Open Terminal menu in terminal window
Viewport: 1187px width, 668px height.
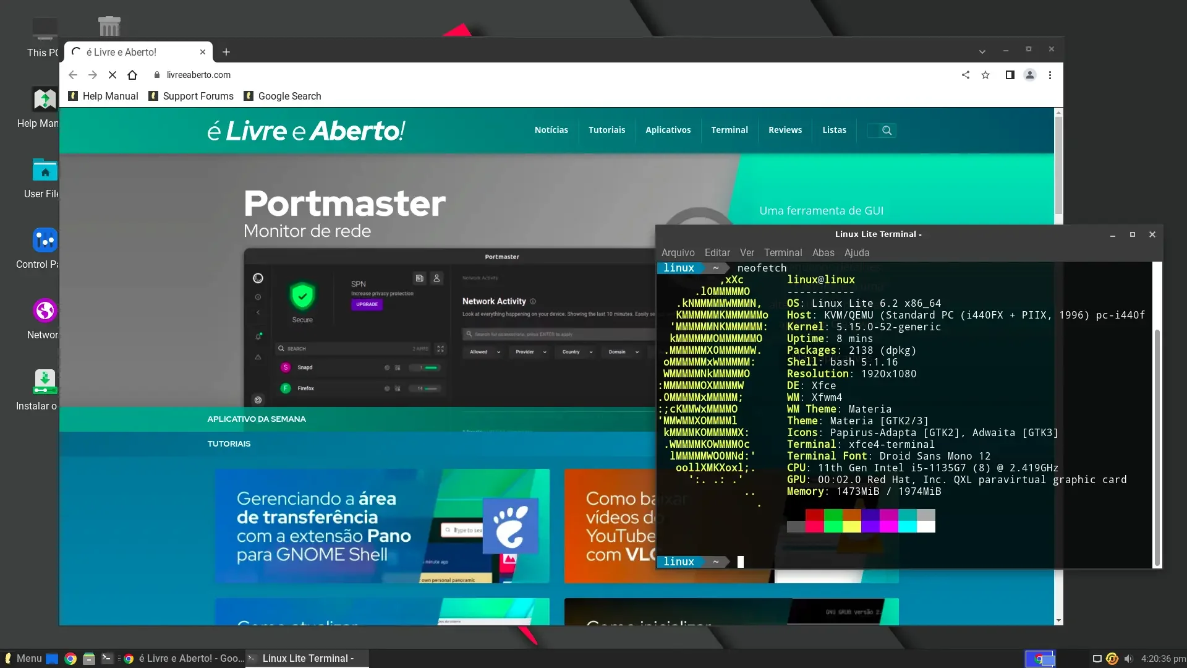[x=783, y=252]
